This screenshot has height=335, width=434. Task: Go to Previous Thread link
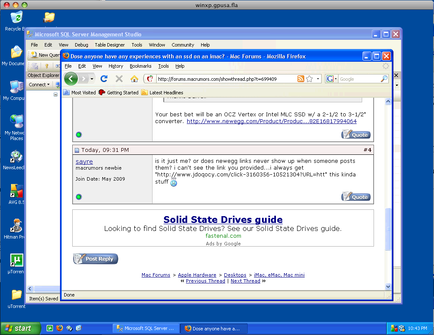coord(205,281)
